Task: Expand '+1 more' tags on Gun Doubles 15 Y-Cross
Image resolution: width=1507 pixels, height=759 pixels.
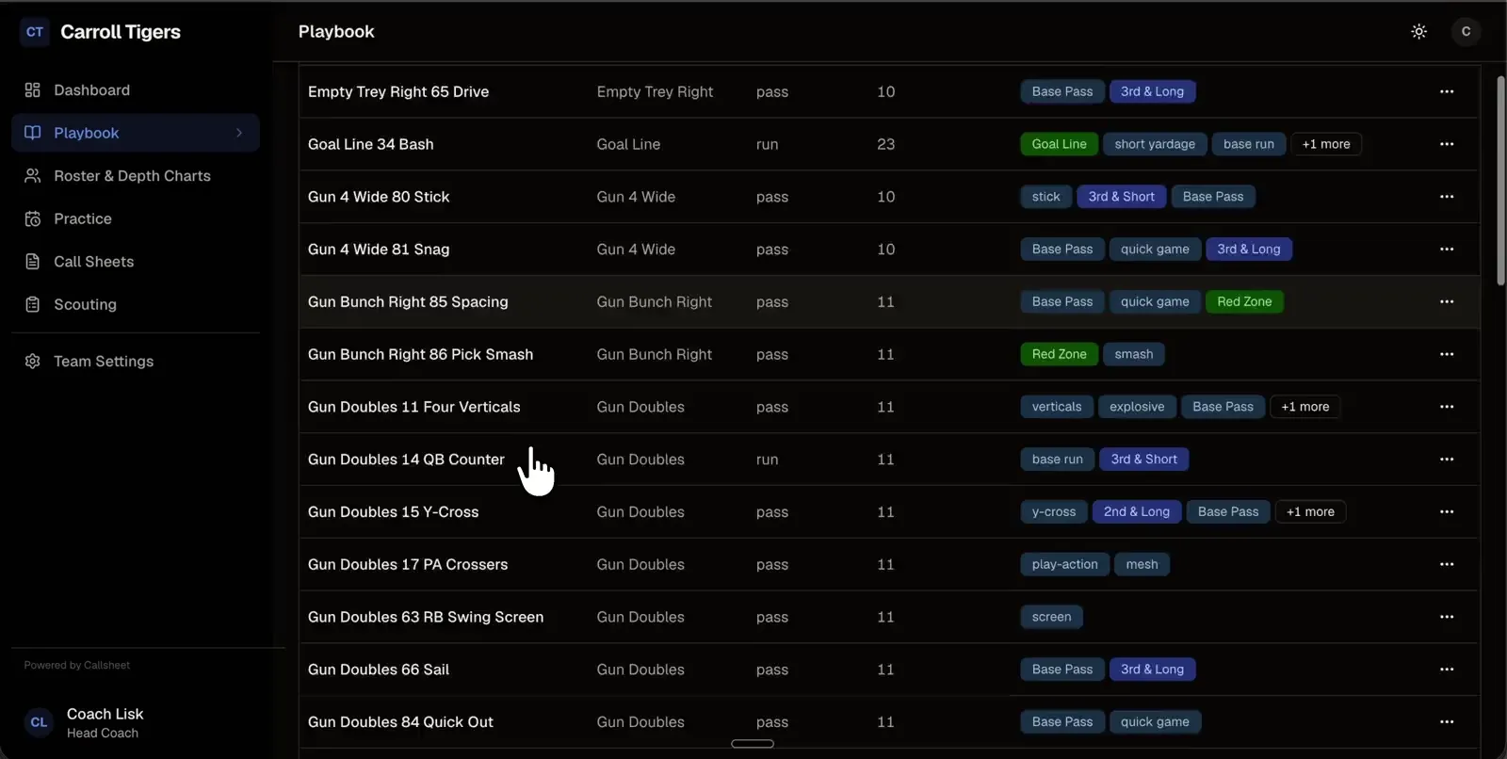Action: pos(1310,512)
